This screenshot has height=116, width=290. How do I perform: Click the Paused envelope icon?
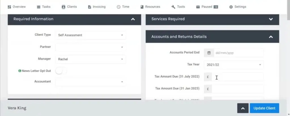pyautogui.click(x=198, y=7)
